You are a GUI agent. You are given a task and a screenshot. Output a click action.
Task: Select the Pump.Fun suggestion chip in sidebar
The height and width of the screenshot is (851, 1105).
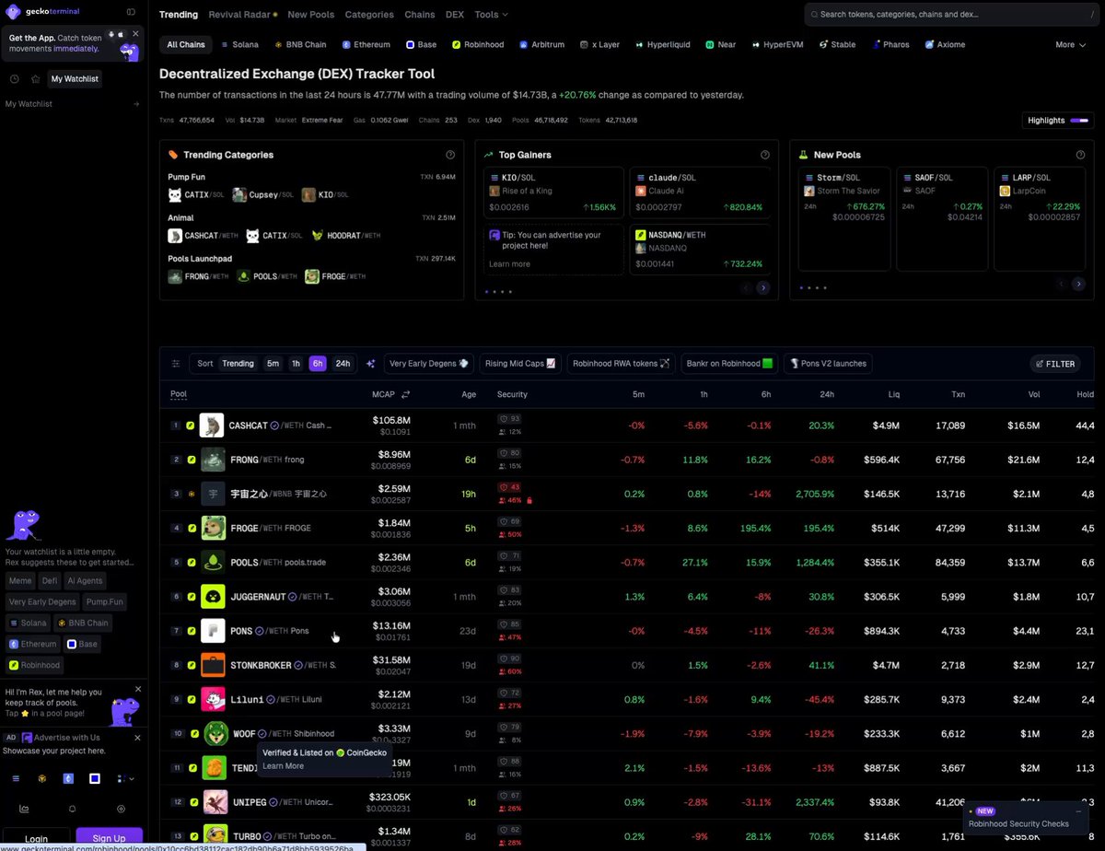(104, 602)
